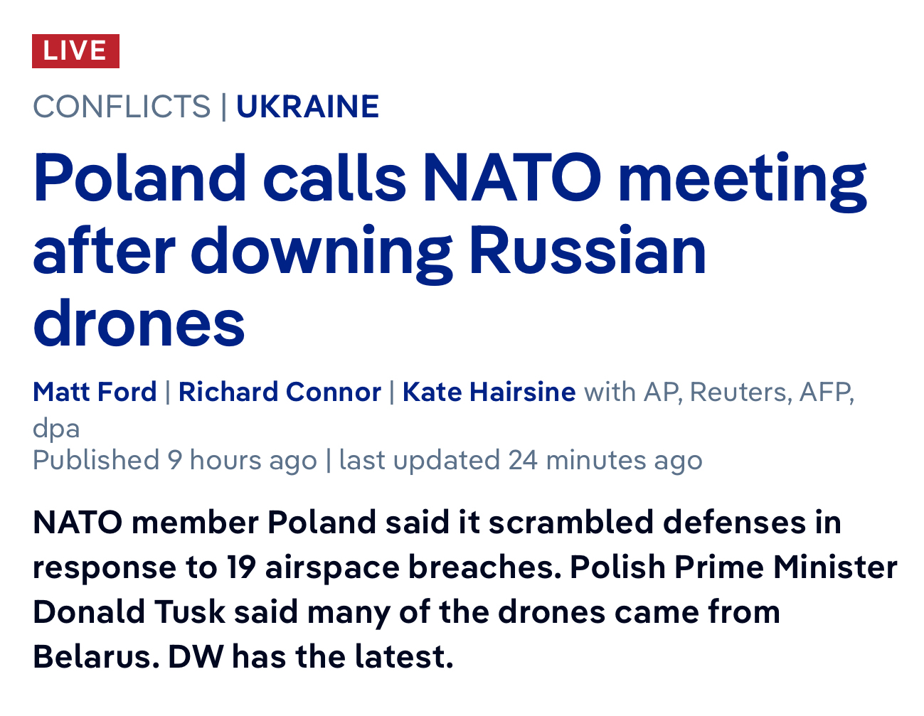Image resolution: width=924 pixels, height=716 pixels.
Task: Open author Matt Ford's profile
Action: pos(95,392)
